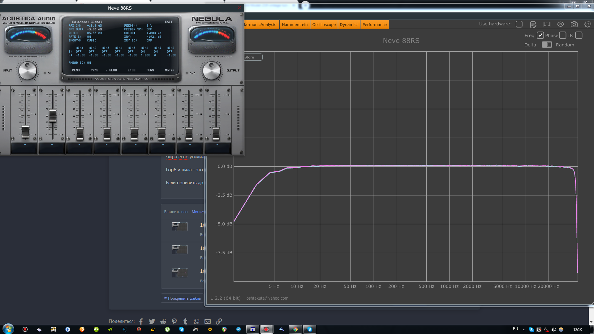Share the post on Reddit
The image size is (594, 334).
click(163, 321)
